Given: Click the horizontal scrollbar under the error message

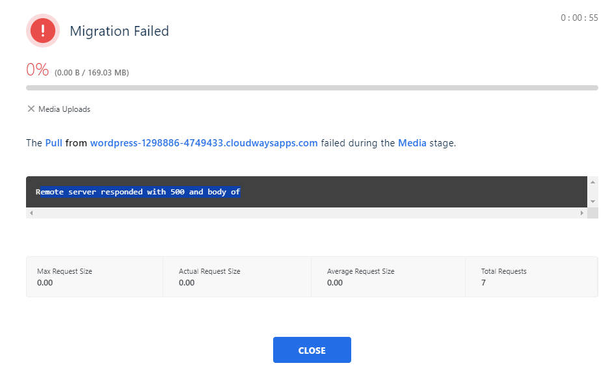Looking at the screenshot, I should point(306,213).
